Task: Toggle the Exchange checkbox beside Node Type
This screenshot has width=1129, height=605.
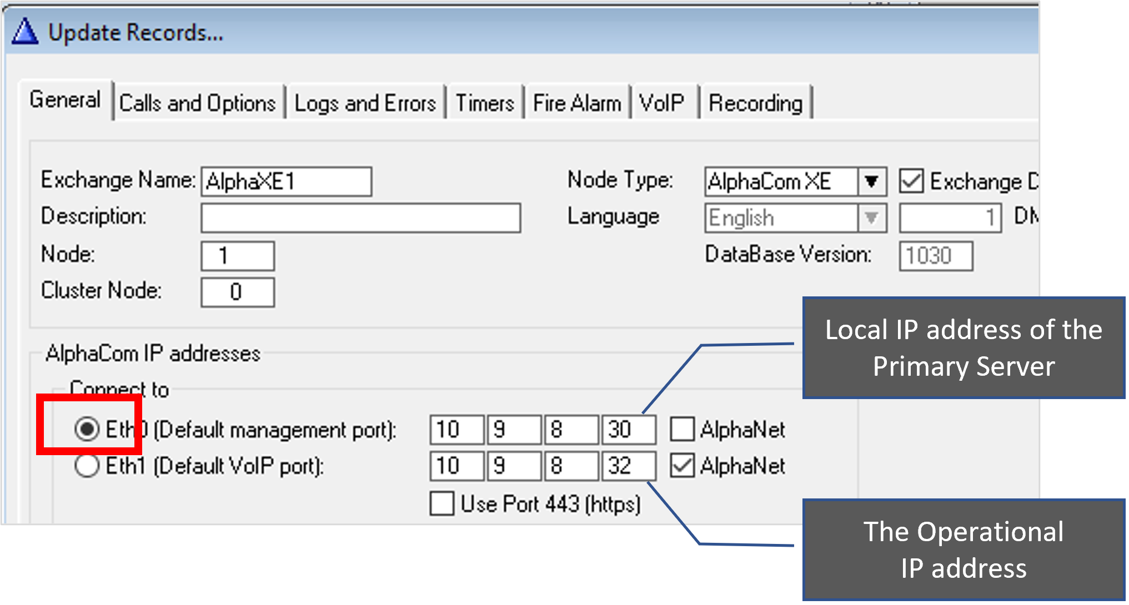Action: tap(911, 181)
